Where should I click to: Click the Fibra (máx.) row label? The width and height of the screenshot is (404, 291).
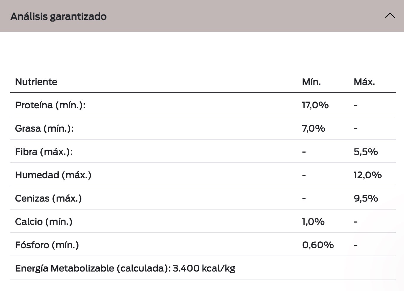[44, 152]
